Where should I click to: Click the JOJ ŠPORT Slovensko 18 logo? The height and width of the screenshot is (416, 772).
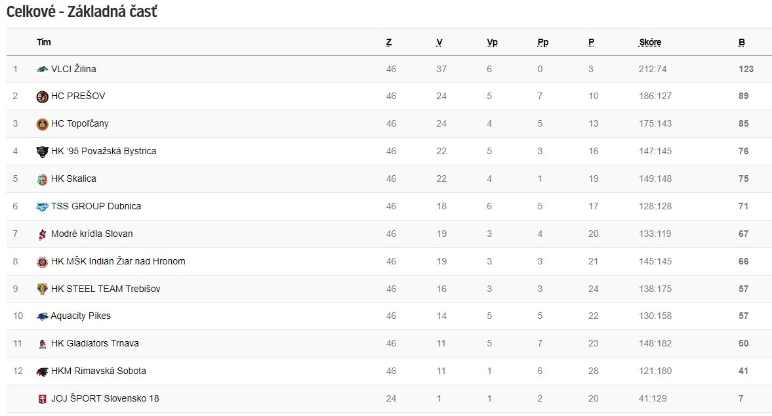coord(43,399)
